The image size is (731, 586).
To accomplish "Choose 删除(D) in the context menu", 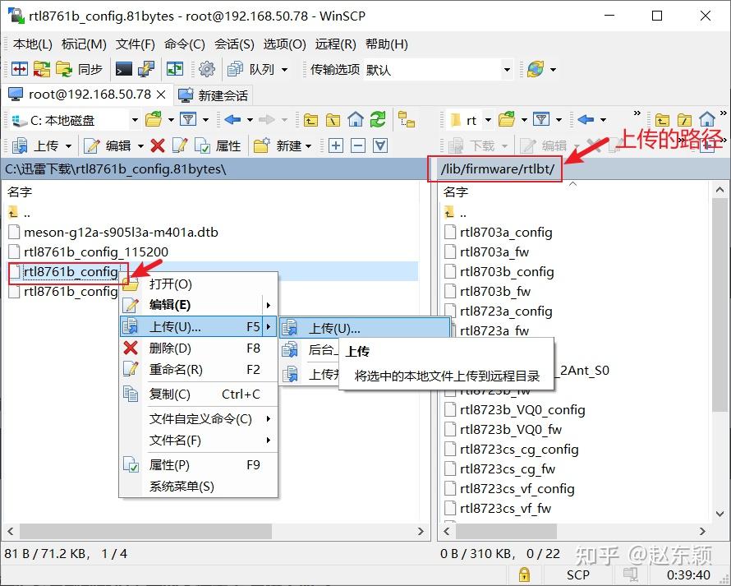I will click(199, 348).
